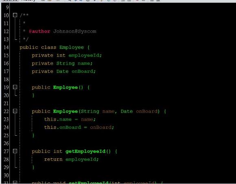
Task: Collapse the getEmployeeId() method fold
Action: pos(15,151)
